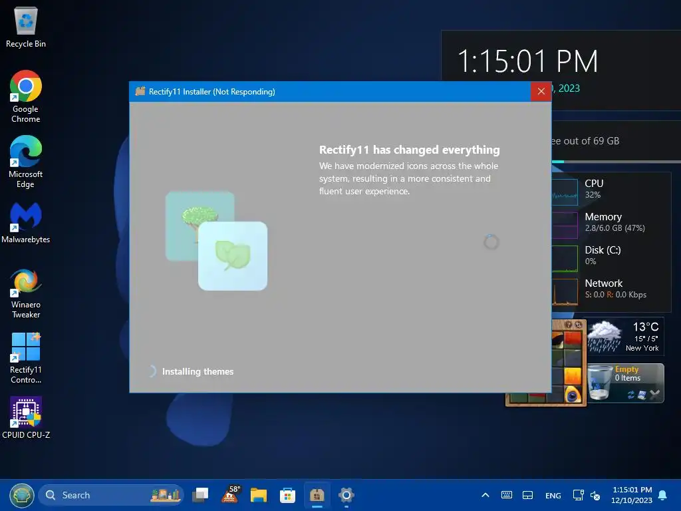This screenshot has height=511, width=681.
Task: Launch Google Chrome from desktop
Action: tap(26, 96)
